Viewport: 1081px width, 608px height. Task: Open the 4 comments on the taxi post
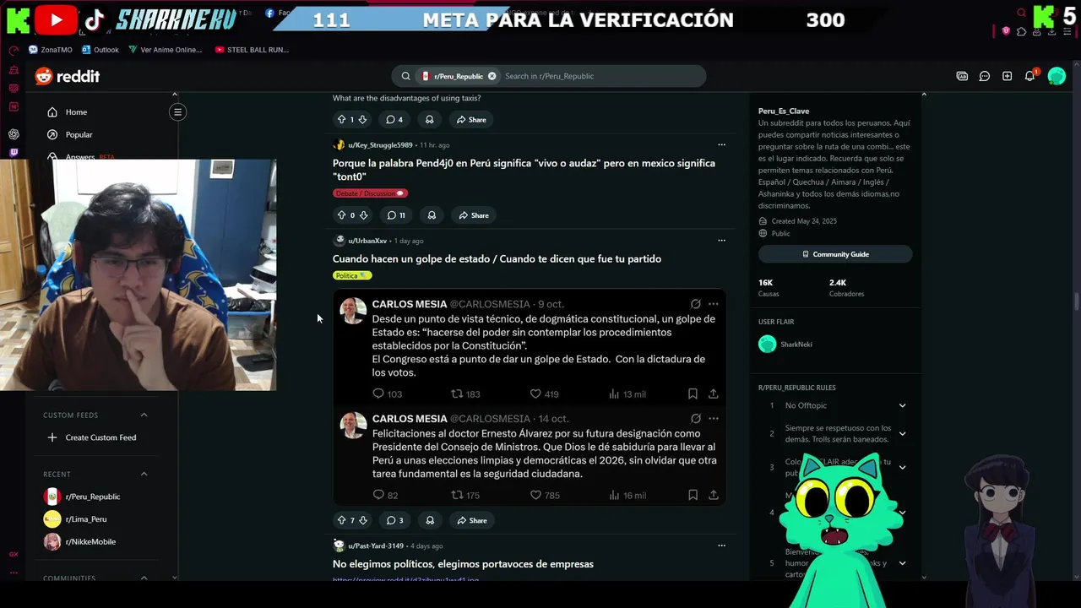(x=394, y=119)
